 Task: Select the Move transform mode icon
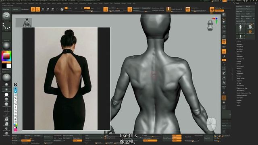point(43,9)
